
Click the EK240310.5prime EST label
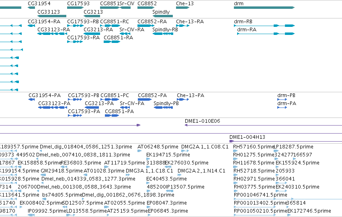pyautogui.click(x=297, y=187)
